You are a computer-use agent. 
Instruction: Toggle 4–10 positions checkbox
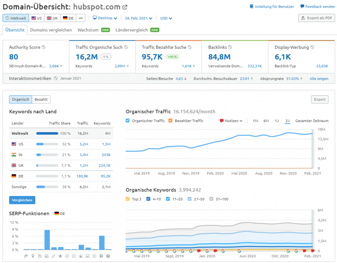pyautogui.click(x=148, y=199)
